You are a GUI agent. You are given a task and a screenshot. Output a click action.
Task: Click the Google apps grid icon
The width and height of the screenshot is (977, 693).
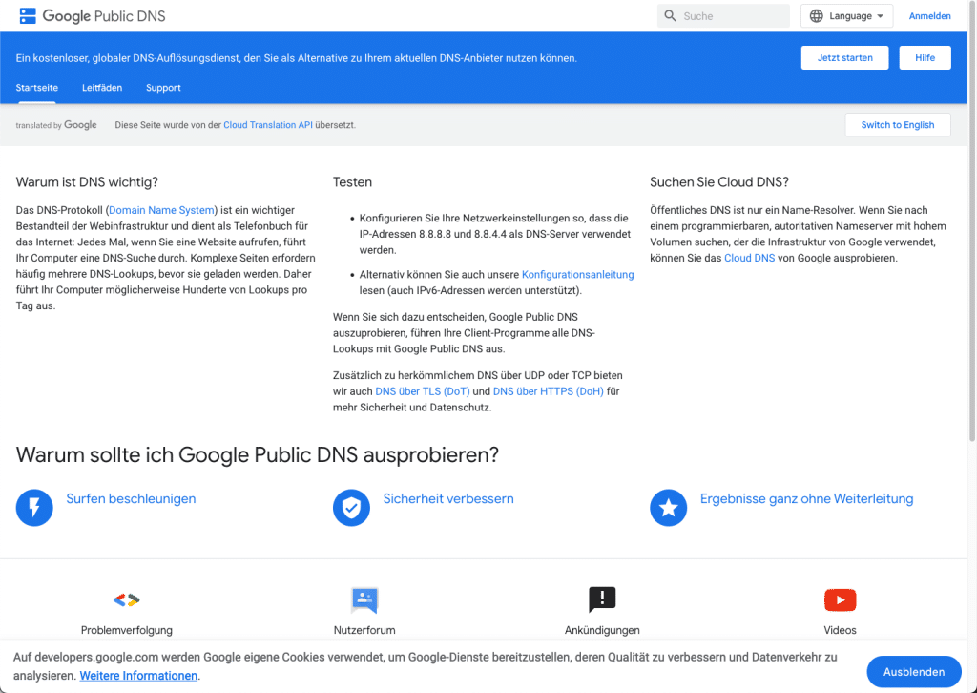pos(27,15)
